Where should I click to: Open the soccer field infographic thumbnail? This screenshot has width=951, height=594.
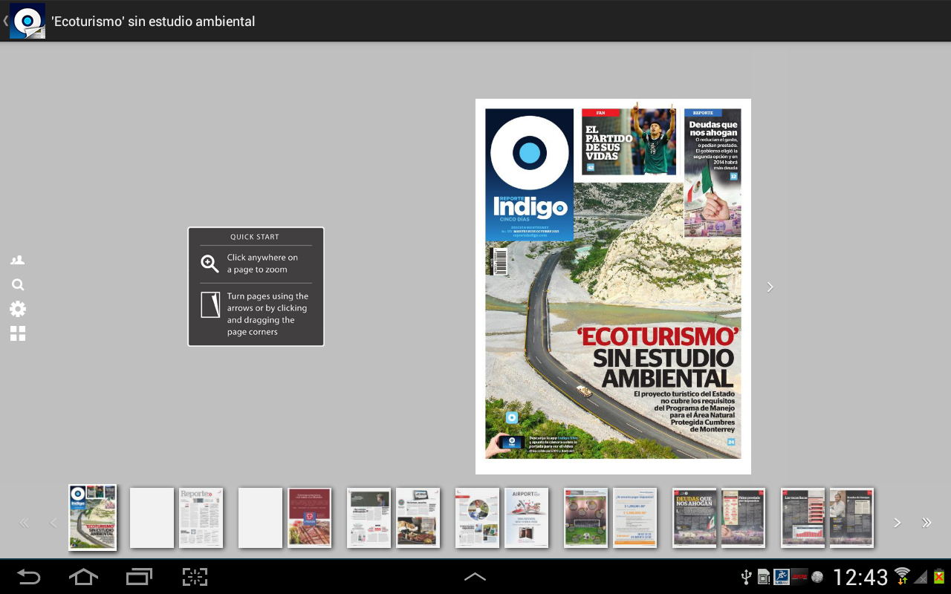[x=586, y=518]
